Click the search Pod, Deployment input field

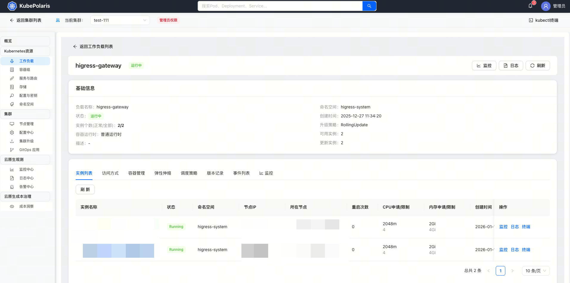pos(280,6)
